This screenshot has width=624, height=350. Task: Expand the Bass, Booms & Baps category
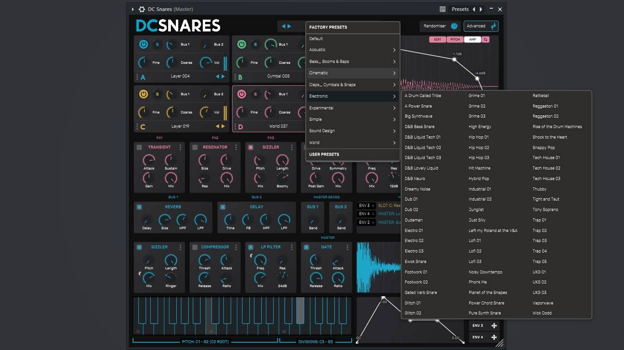pos(353,62)
